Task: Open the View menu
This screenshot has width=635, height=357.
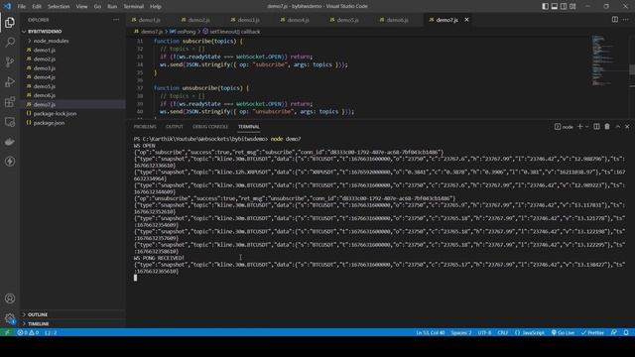Action: click(x=81, y=6)
